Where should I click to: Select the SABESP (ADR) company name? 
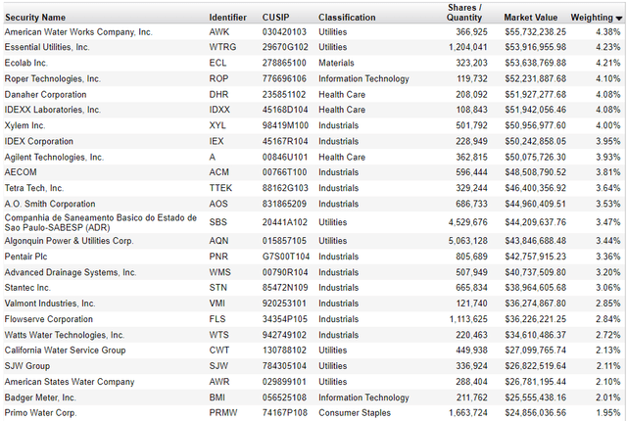(101, 222)
